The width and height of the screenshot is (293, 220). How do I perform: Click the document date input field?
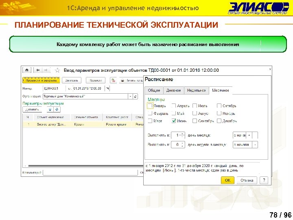[89, 88]
